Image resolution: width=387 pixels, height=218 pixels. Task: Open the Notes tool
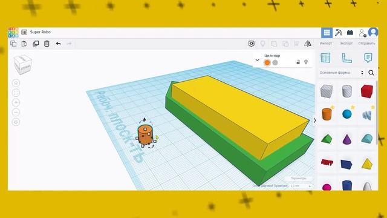(368, 58)
